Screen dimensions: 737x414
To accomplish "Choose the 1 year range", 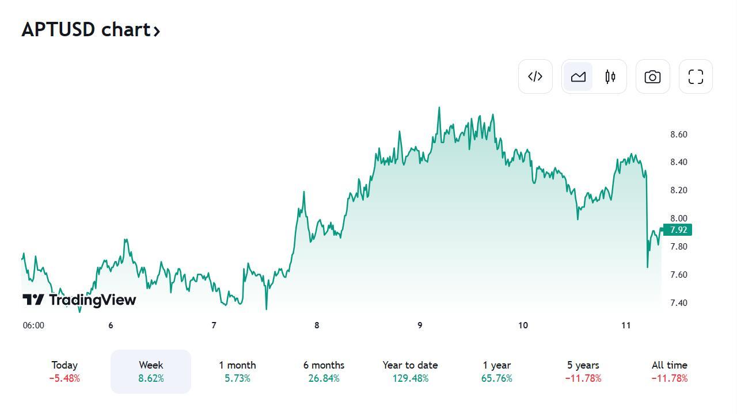I will (496, 371).
